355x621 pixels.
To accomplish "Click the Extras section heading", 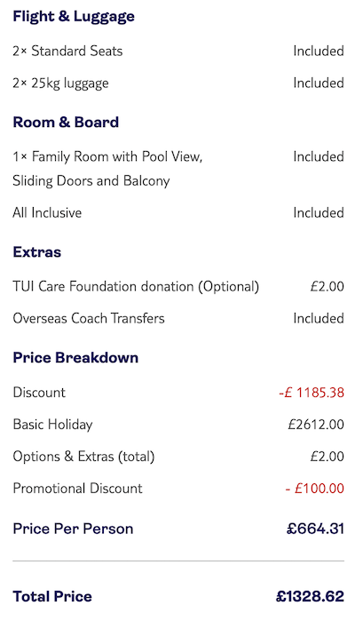I will [36, 252].
